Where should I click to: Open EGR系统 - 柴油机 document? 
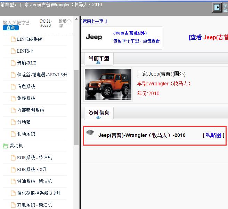point(34,157)
